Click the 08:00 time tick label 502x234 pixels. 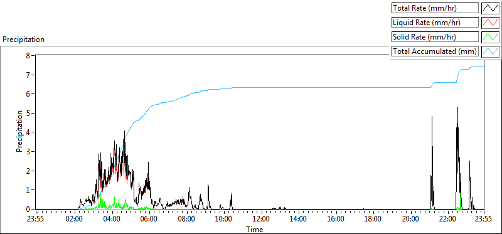186,220
